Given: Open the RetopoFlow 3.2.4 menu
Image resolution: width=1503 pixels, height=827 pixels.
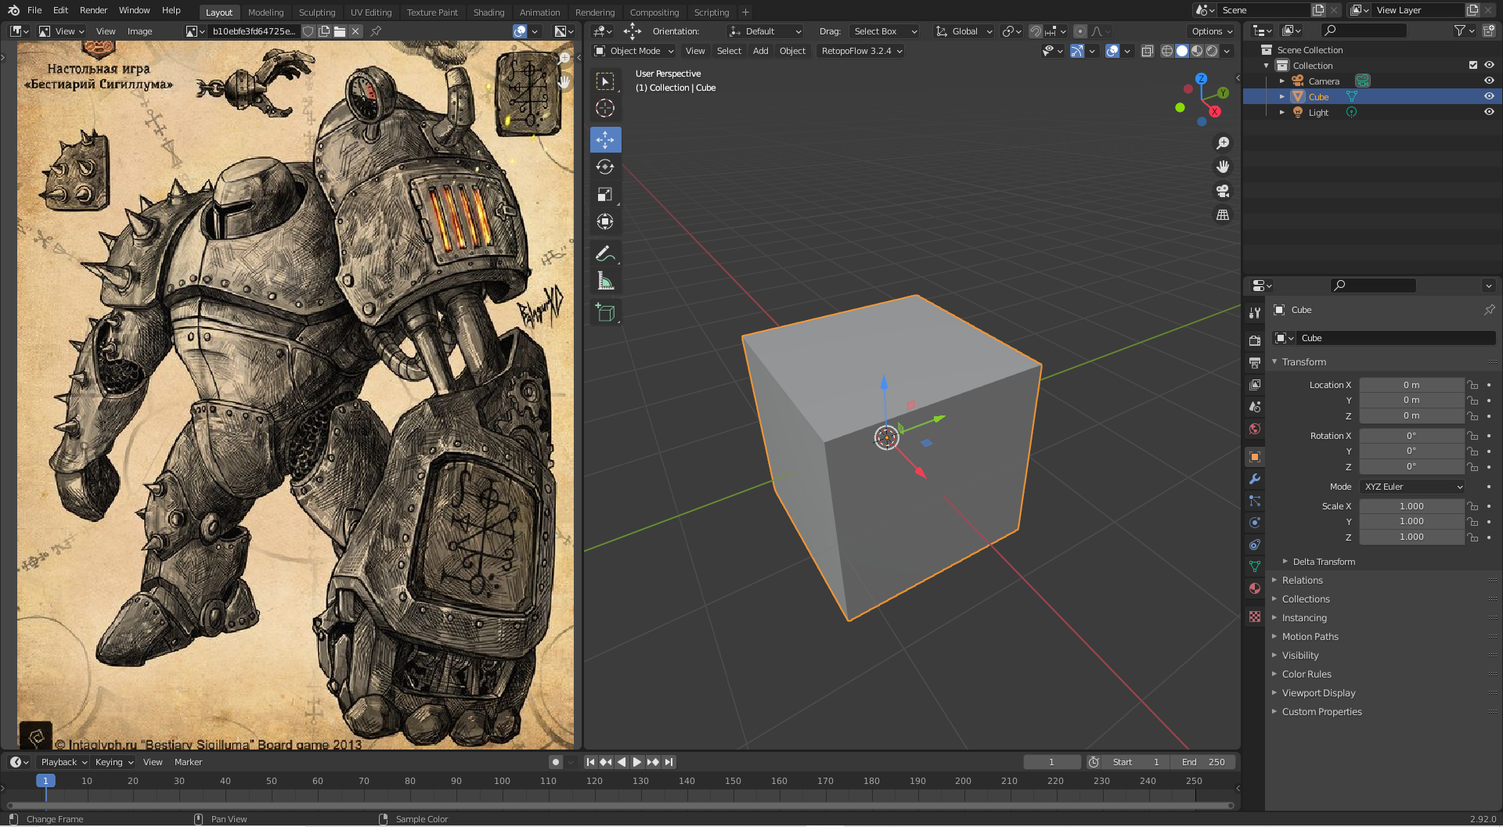Looking at the screenshot, I should pyautogui.click(x=861, y=51).
